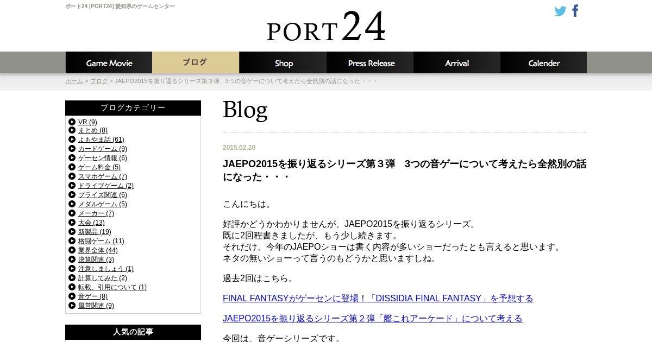Click the post date 2015.02.20
Screen dimensions: 652x342
pos(239,148)
